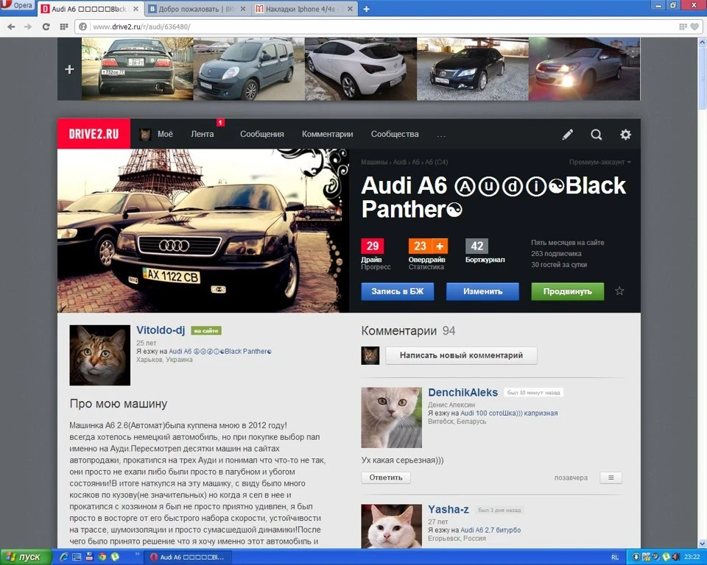The height and width of the screenshot is (565, 707).
Task: Open Opera Speed Dial grid icon
Action: 64,26
